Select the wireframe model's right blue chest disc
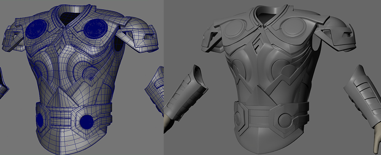The image size is (381, 155). point(95,29)
